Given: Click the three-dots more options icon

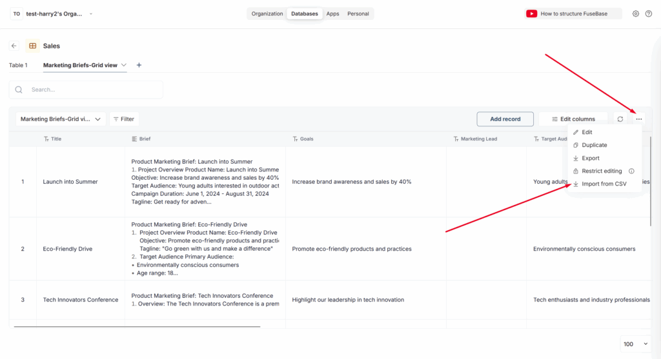Looking at the screenshot, I should [639, 119].
